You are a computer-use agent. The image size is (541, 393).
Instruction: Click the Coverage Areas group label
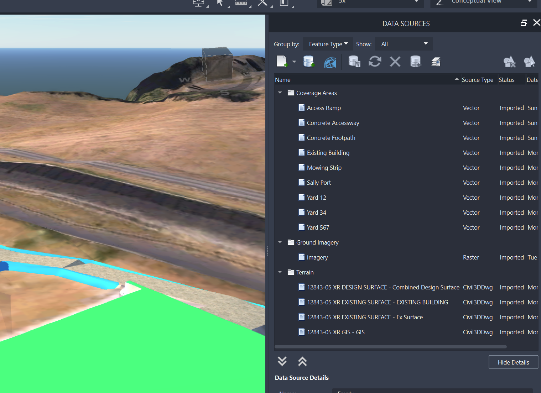(x=316, y=93)
